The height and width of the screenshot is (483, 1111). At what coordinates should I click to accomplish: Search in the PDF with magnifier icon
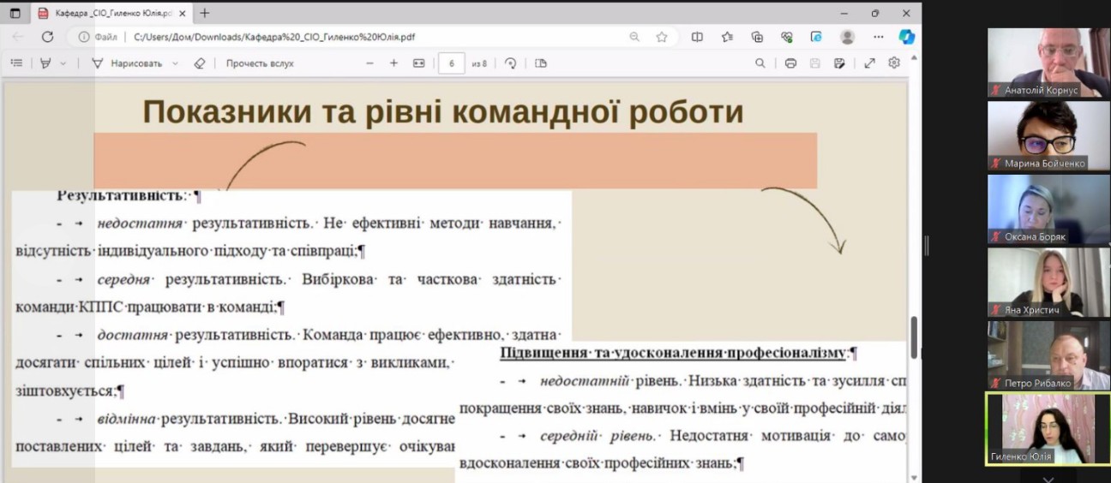(760, 63)
